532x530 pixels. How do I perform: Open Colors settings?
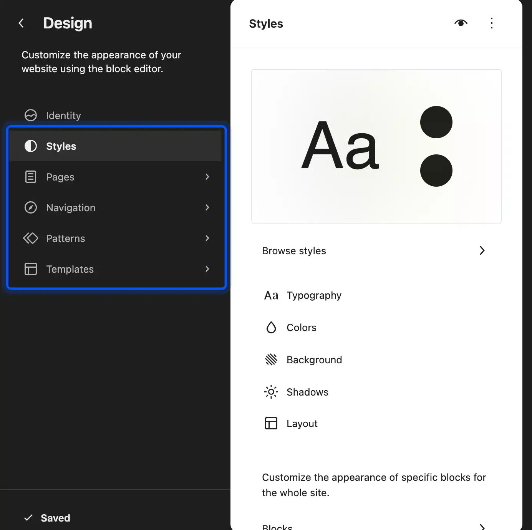click(376, 328)
